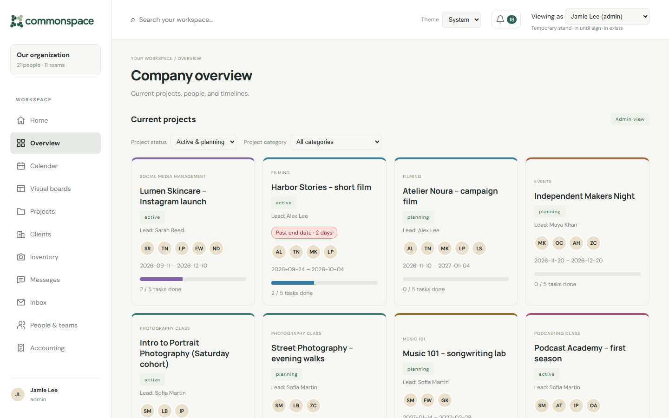
Task: Open the Theme System dropdown
Action: tap(461, 20)
